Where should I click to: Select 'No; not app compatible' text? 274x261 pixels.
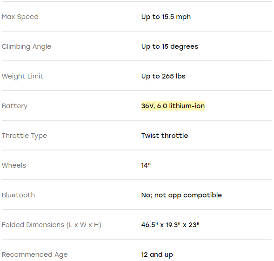point(181,195)
